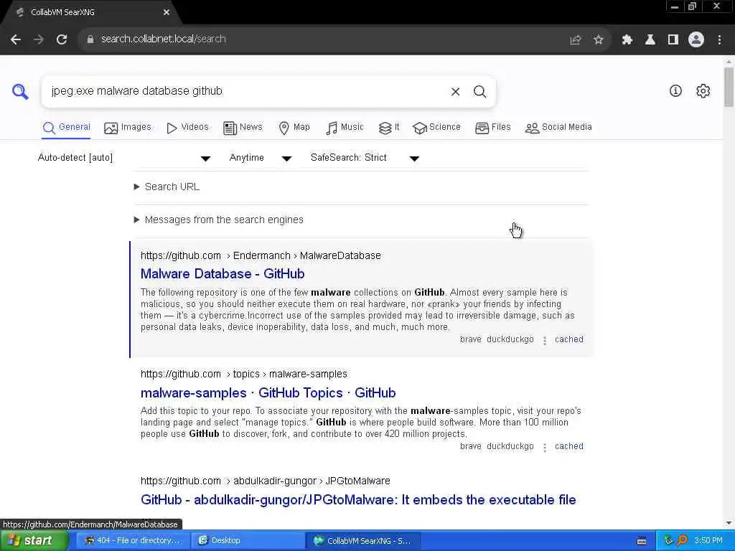Clear the search query with the X

[x=455, y=92]
